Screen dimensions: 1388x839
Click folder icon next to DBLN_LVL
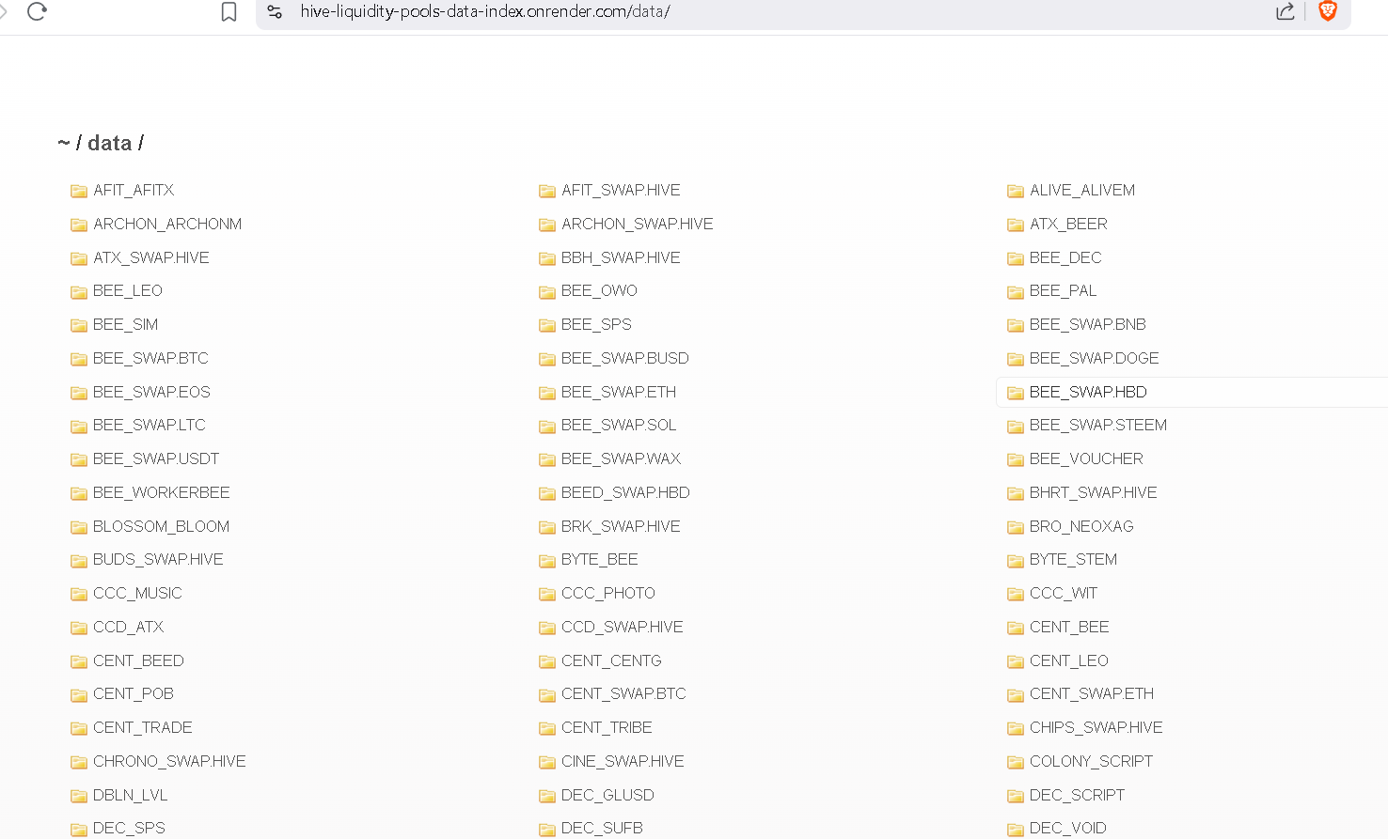(x=79, y=796)
